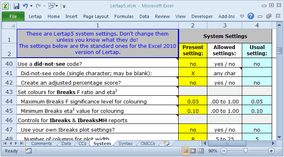This screenshot has width=284, height=157.
Task: Open the Developer ribbon tab
Action: (202, 16)
